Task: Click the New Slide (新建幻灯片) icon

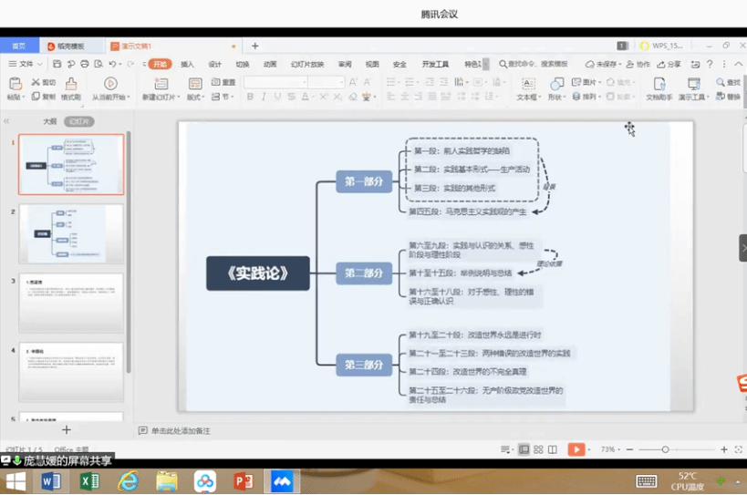Action: tap(157, 88)
